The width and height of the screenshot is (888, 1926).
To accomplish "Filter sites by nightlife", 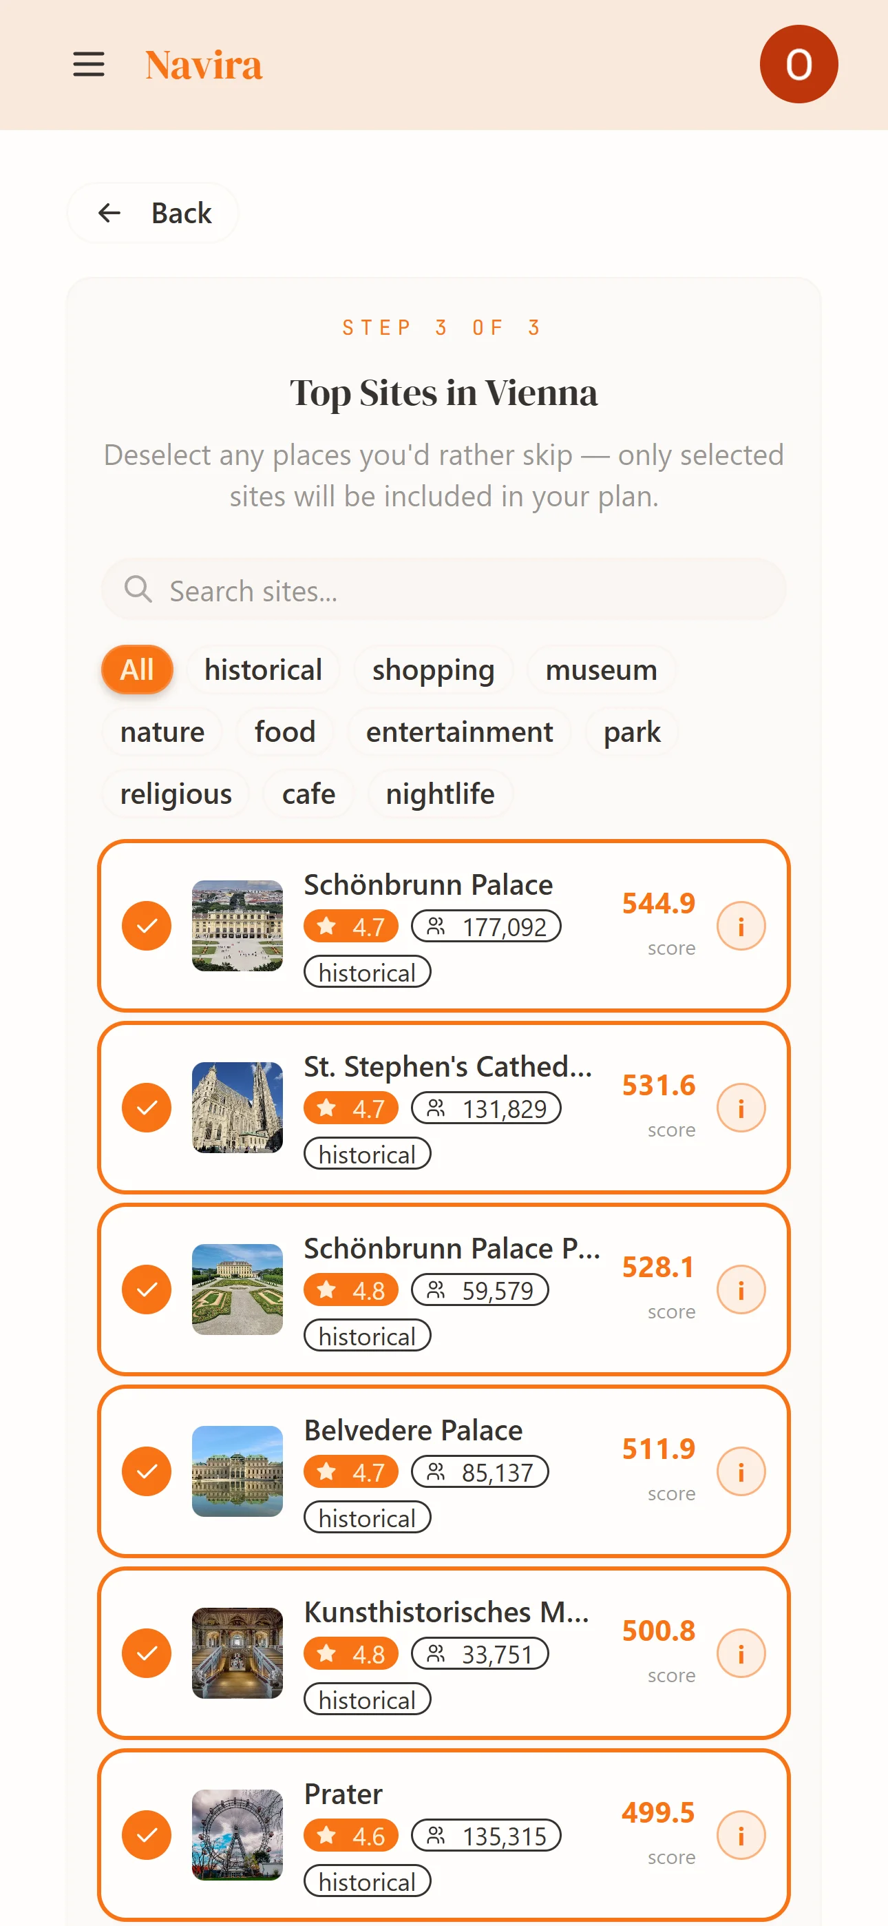I will pyautogui.click(x=439, y=794).
